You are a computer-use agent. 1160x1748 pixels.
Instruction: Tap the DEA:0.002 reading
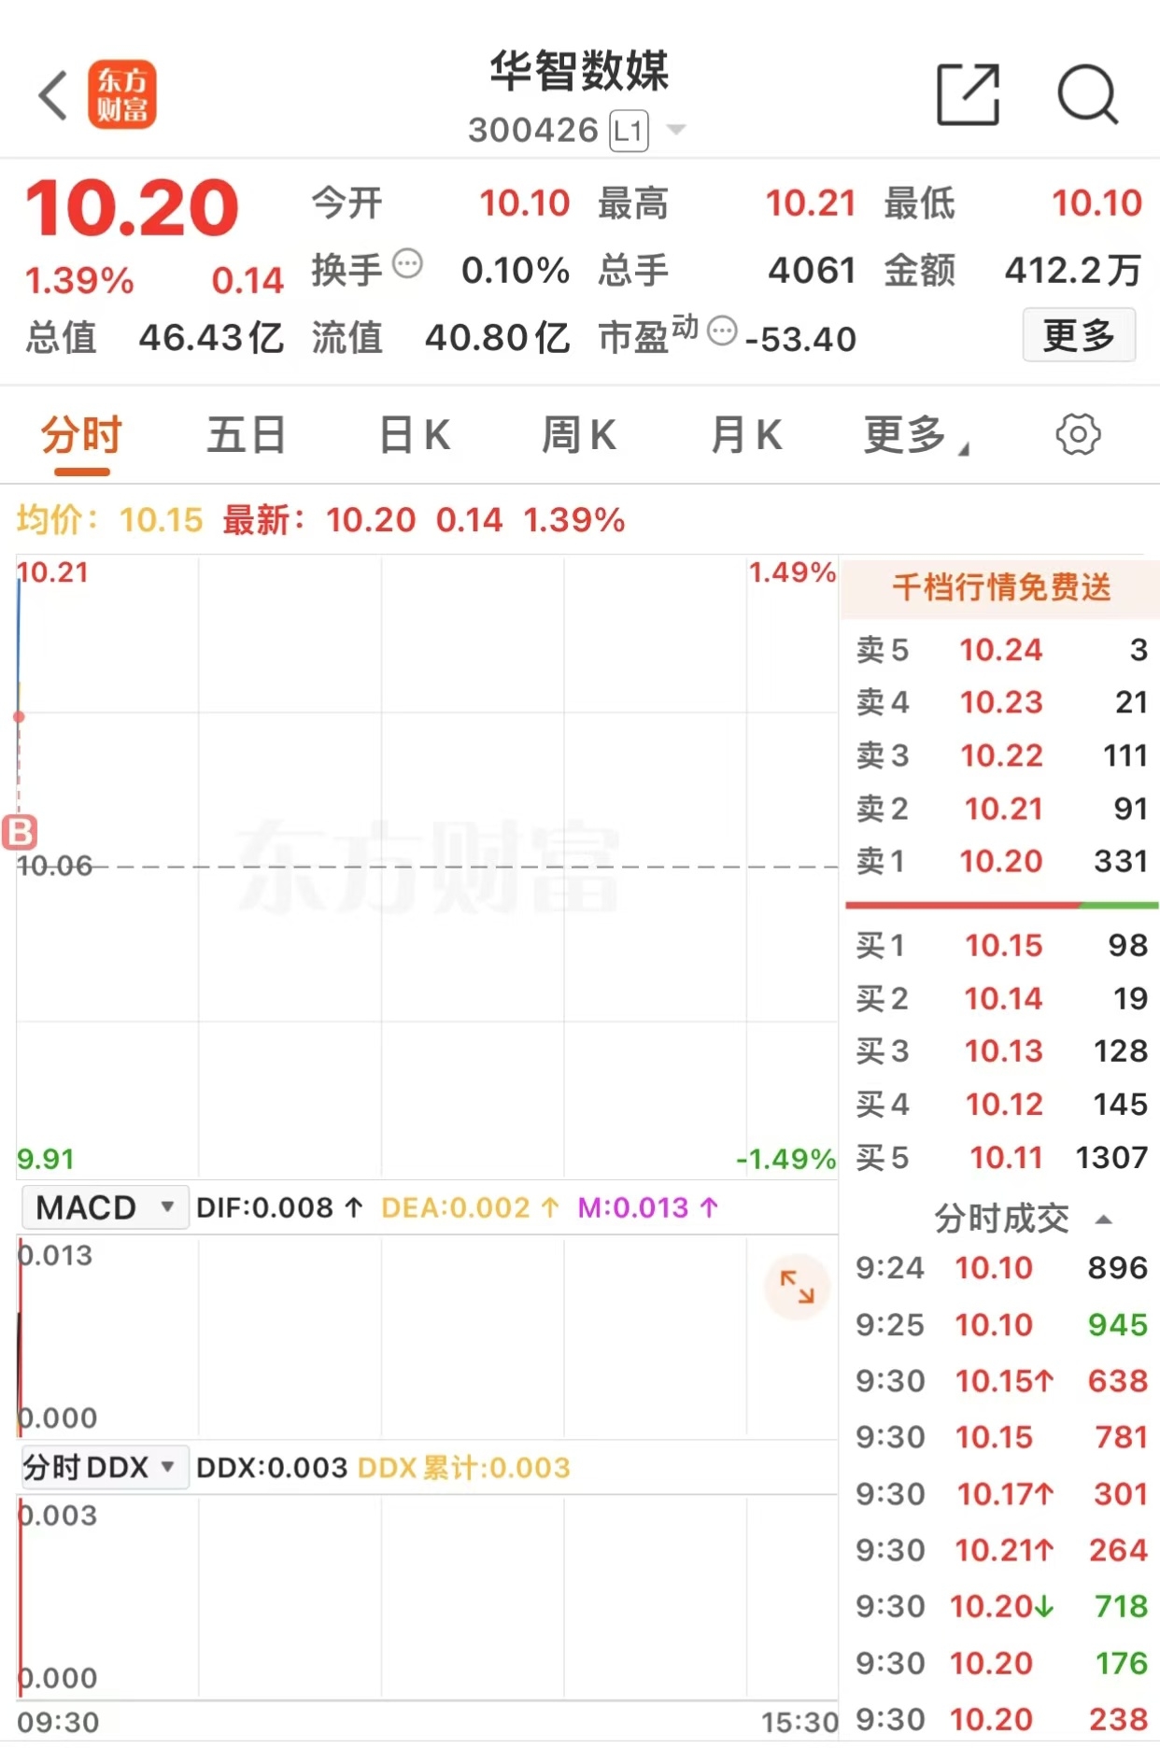(470, 1207)
